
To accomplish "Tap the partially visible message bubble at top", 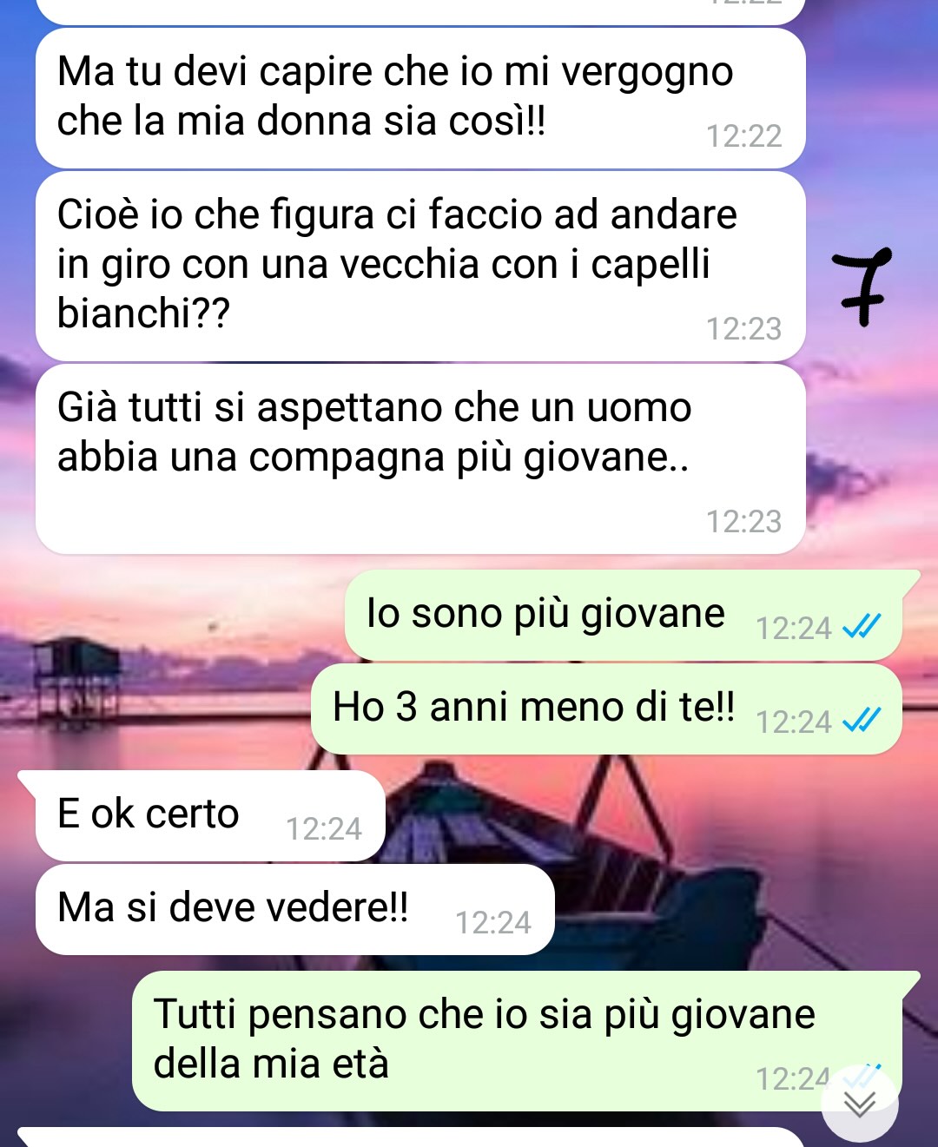I will click(x=420, y=12).
